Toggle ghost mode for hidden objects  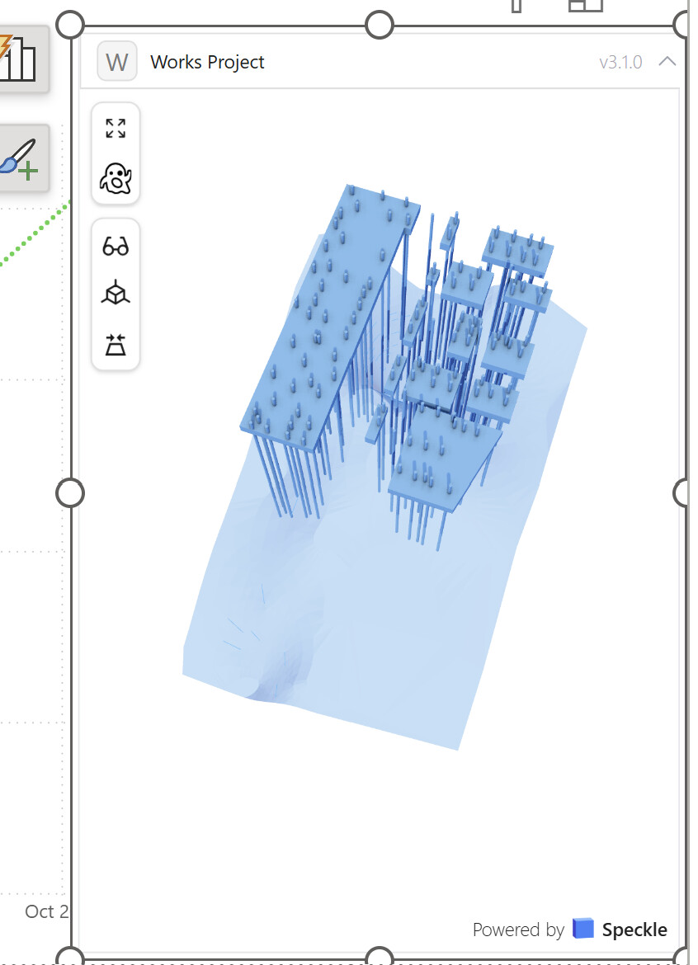coord(116,178)
